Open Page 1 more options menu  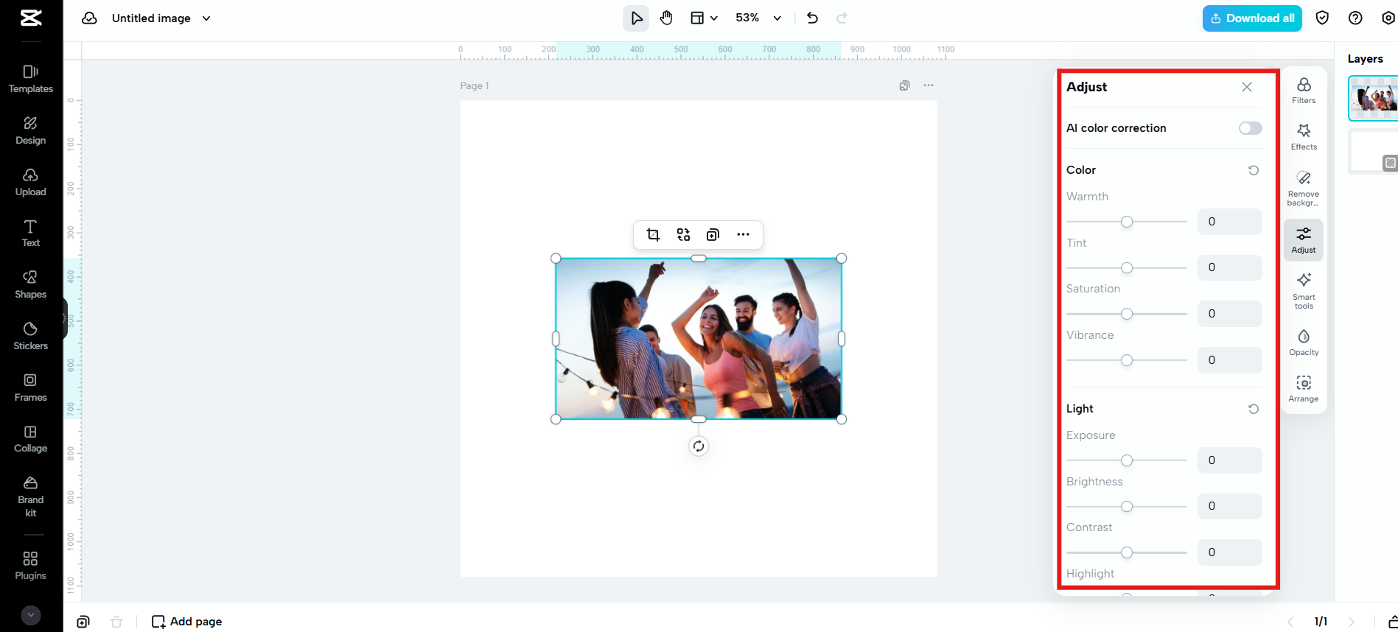point(929,85)
